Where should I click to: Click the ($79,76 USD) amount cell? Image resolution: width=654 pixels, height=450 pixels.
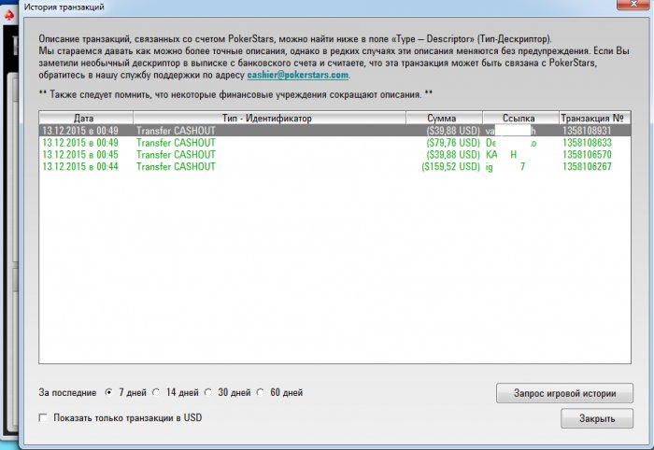pos(453,143)
